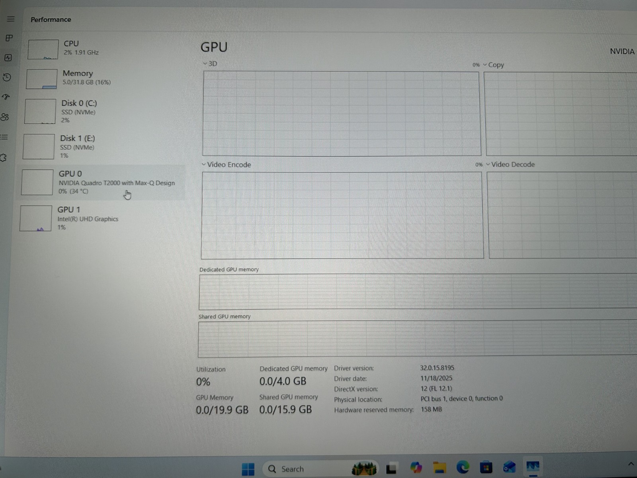The image size is (637, 478).
Task: Open the Details page icon
Action: tap(4, 137)
